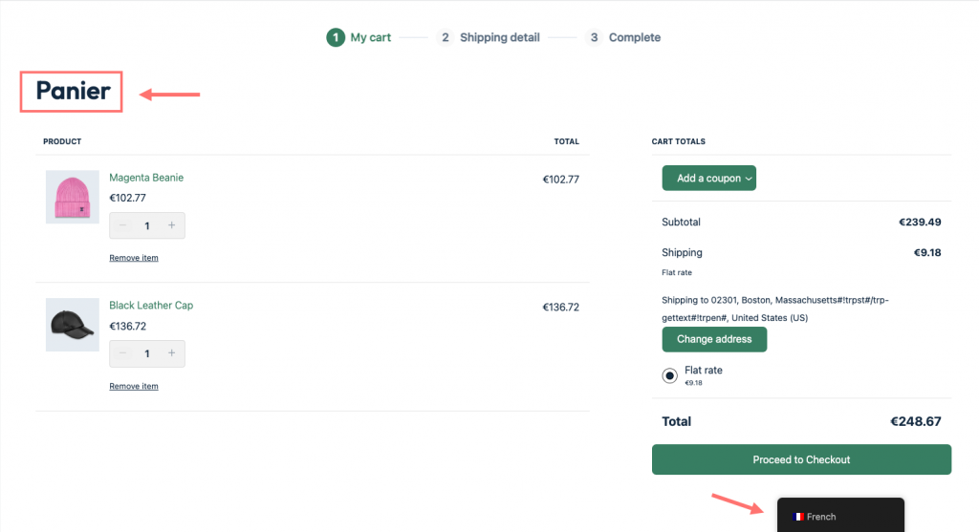
Task: Increase Magenta Beanie quantity with plus
Action: pyautogui.click(x=172, y=225)
